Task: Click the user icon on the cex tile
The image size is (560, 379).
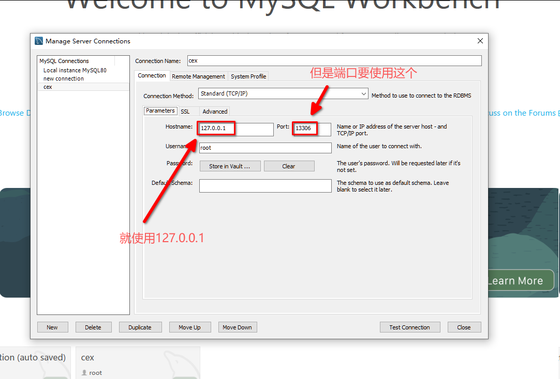Action: point(84,373)
